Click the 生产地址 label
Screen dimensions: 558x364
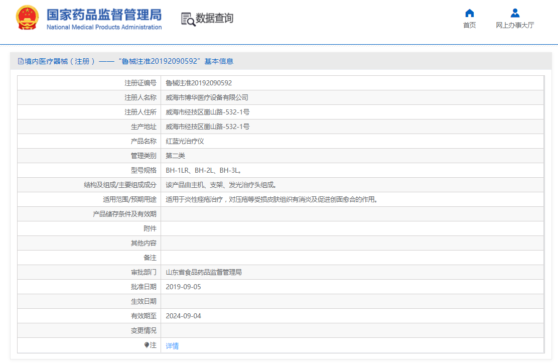[x=144, y=127]
